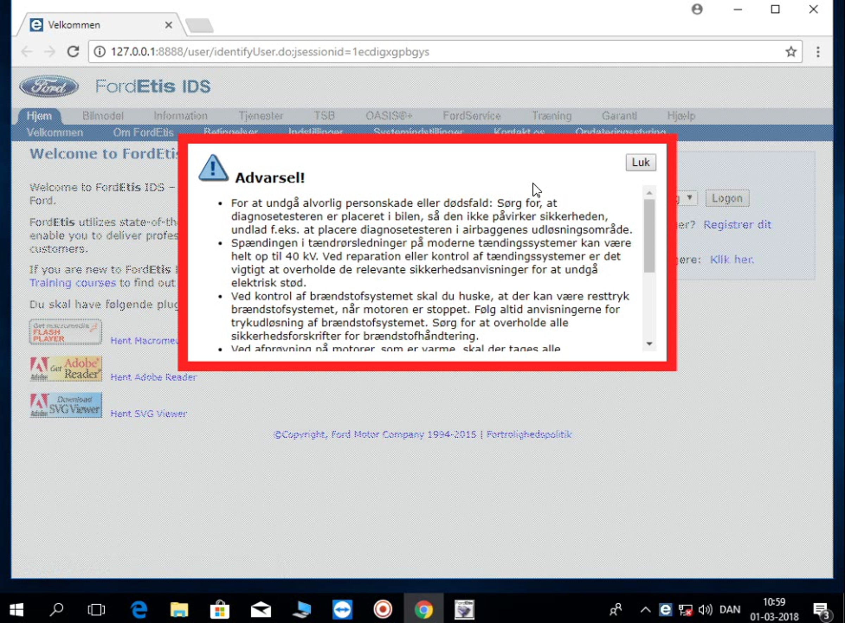Switch to the Hjælp tab
Image resolution: width=845 pixels, height=623 pixels.
point(681,116)
